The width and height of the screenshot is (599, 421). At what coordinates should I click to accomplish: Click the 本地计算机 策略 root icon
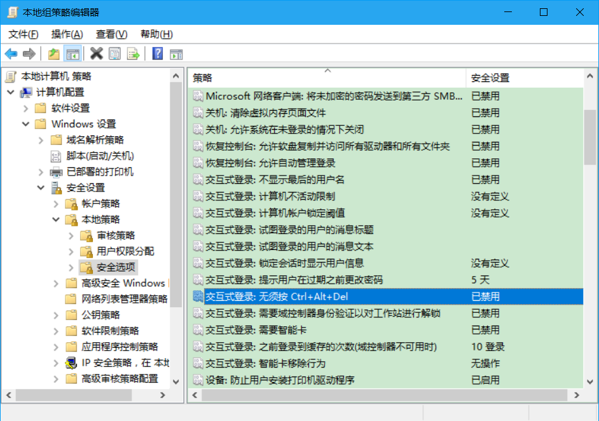point(11,76)
